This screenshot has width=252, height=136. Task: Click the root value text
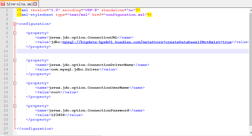pos(56,92)
